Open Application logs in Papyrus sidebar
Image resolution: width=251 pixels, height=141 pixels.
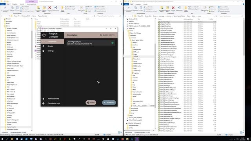pyautogui.click(x=52, y=99)
